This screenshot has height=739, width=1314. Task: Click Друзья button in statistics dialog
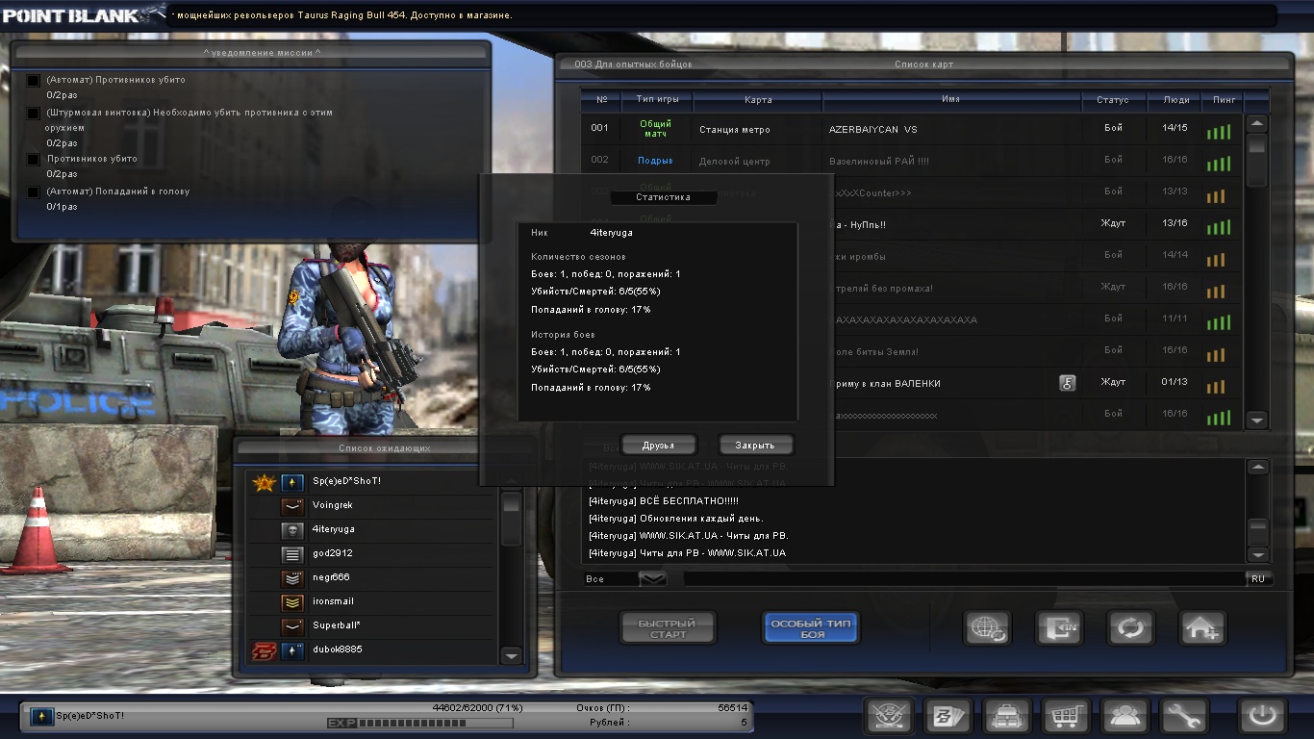pyautogui.click(x=659, y=446)
